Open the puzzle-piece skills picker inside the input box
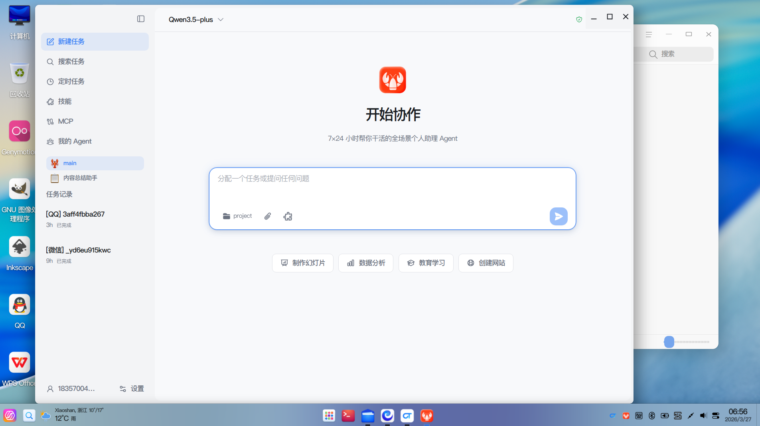The image size is (760, 426). (x=288, y=216)
